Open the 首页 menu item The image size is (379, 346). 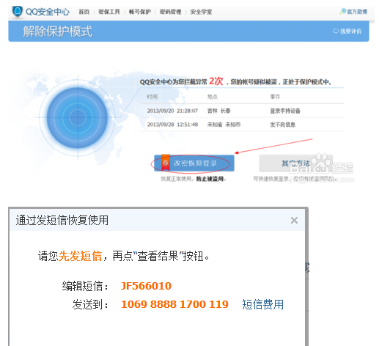click(x=84, y=12)
